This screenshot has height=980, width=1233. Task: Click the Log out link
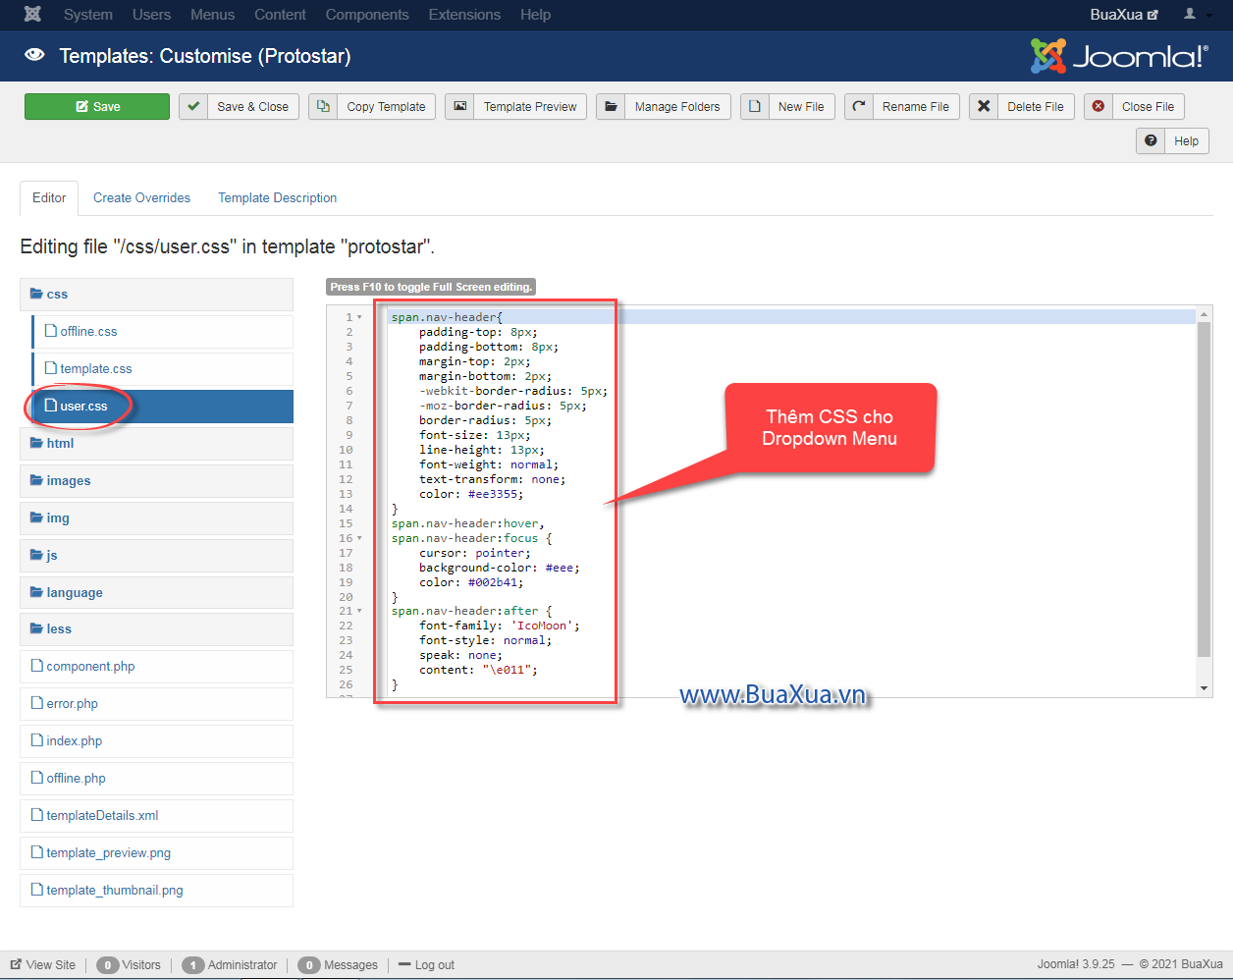tap(426, 965)
